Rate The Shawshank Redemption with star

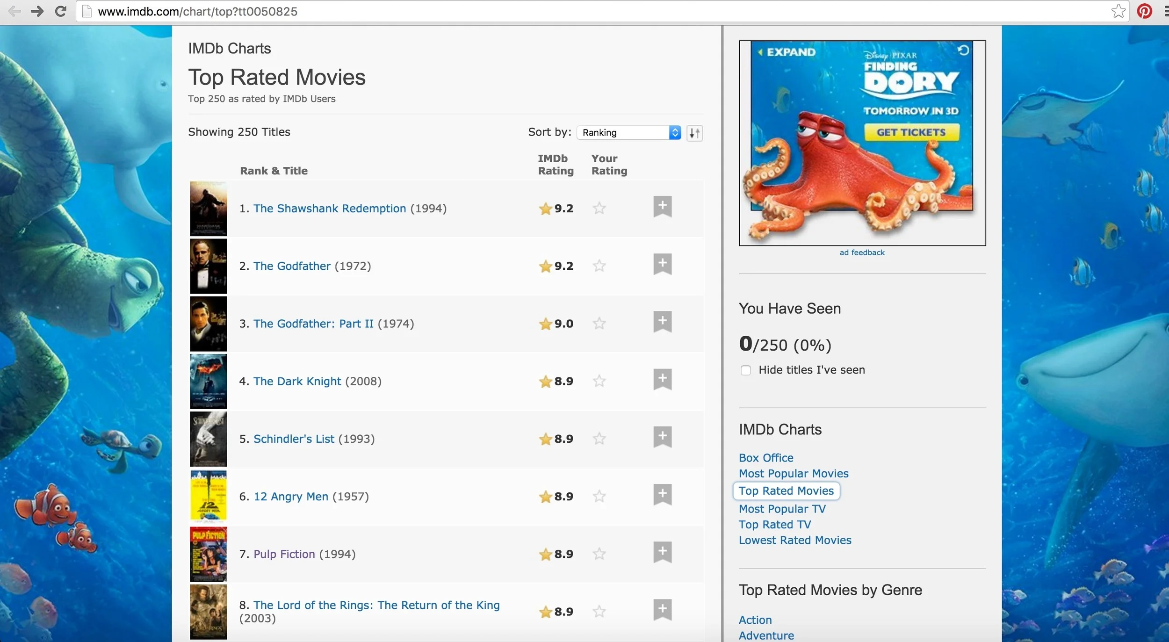point(599,208)
